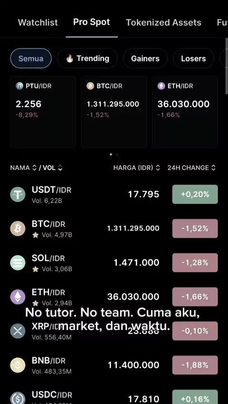
Task: Tap the Ethereum coin icon in list
Action: (18, 297)
